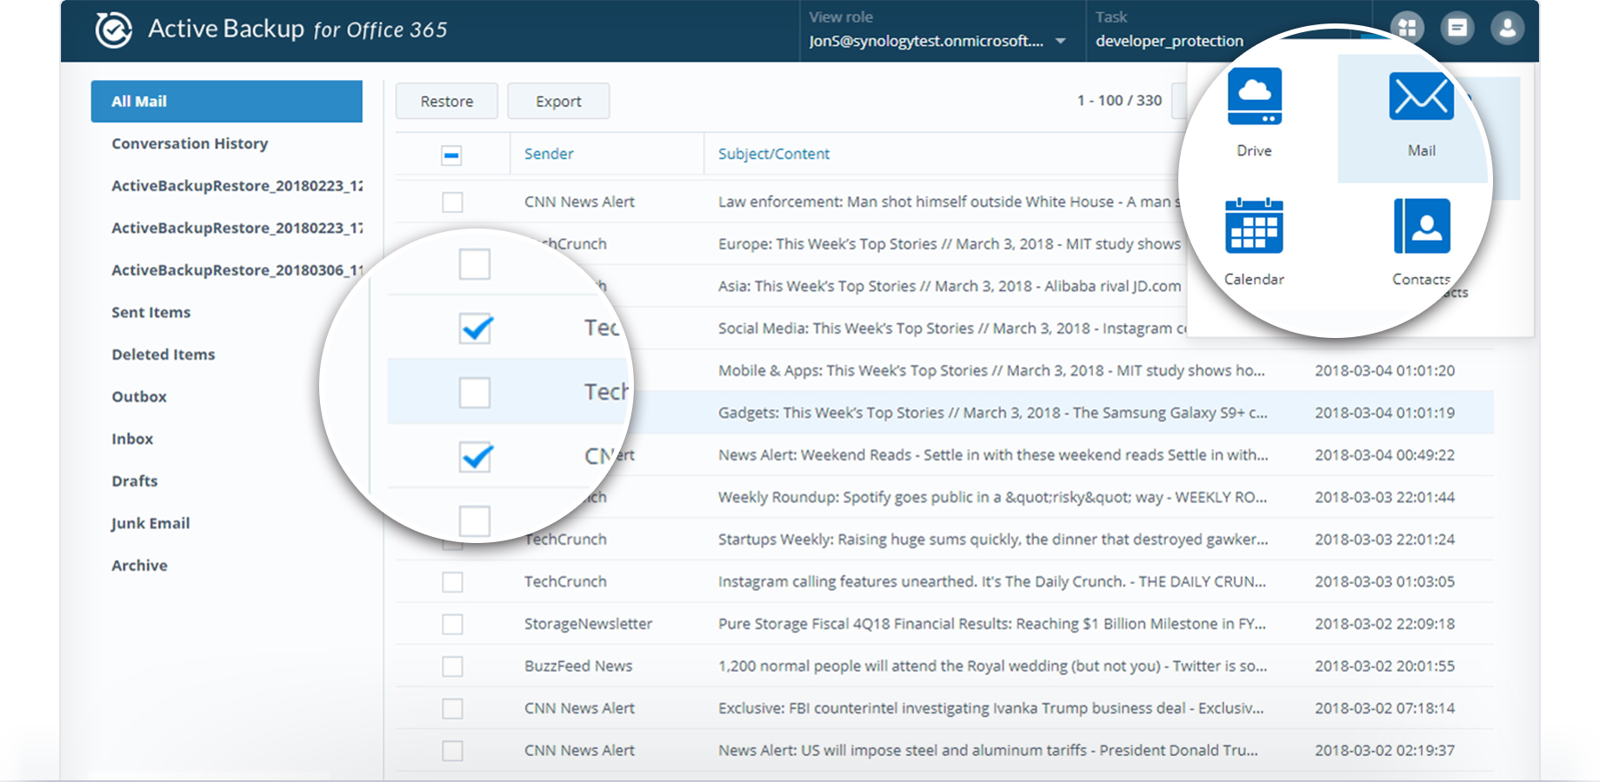1600x782 pixels.
Task: Check the Instagram calling features row checkbox
Action: pos(452,582)
